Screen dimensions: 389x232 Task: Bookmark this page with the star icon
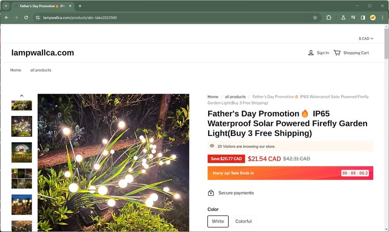pyautogui.click(x=315, y=18)
